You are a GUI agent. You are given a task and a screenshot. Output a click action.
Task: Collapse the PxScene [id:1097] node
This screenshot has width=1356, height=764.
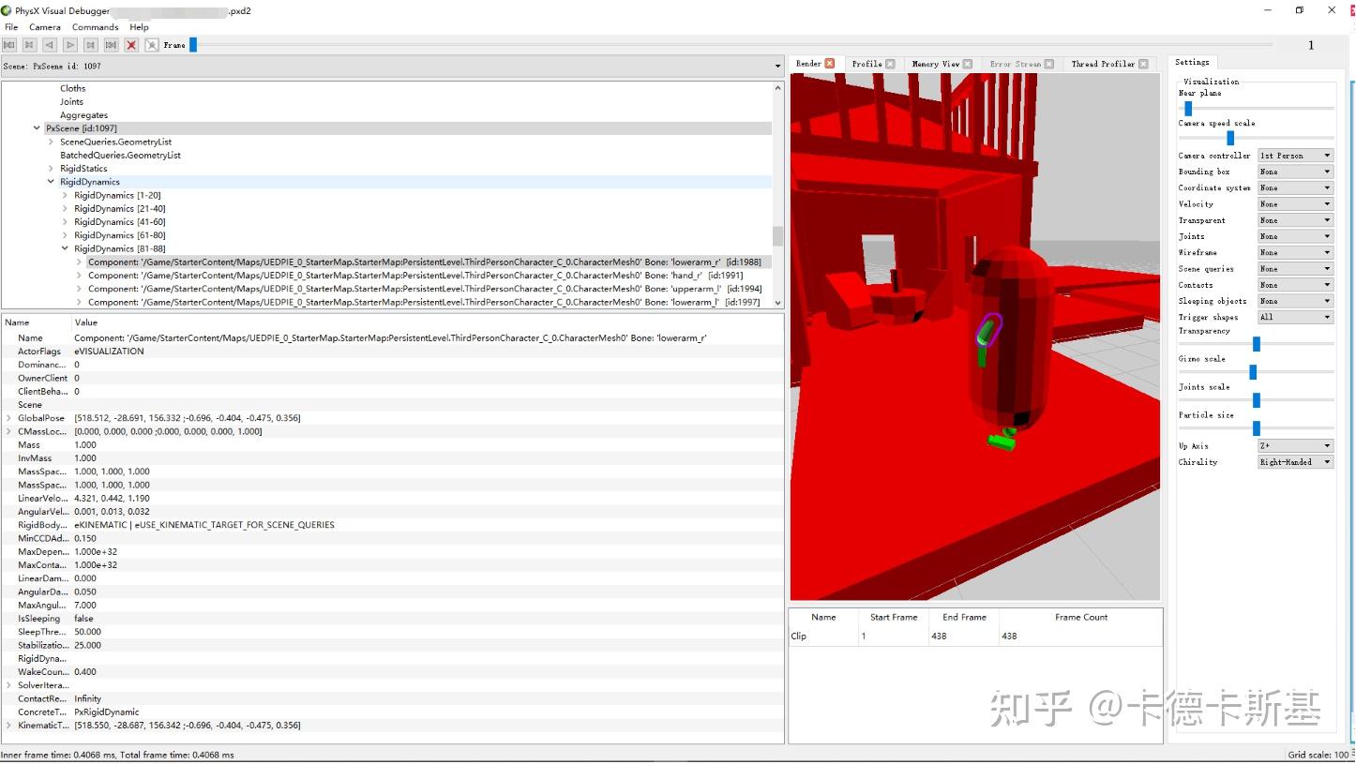coord(37,128)
